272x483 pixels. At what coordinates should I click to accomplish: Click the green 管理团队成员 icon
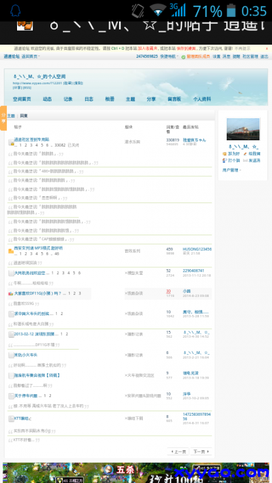(183, 57)
